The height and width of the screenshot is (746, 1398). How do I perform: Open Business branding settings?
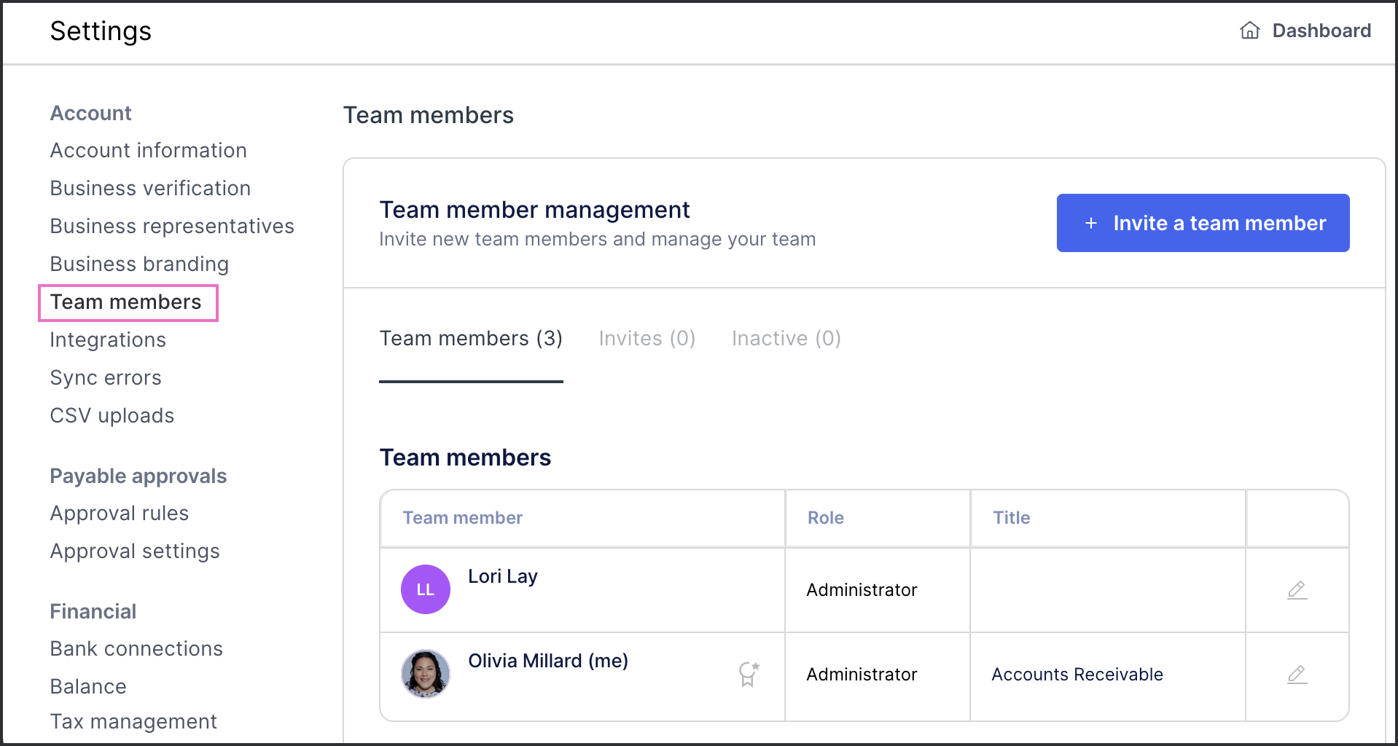[x=139, y=264]
